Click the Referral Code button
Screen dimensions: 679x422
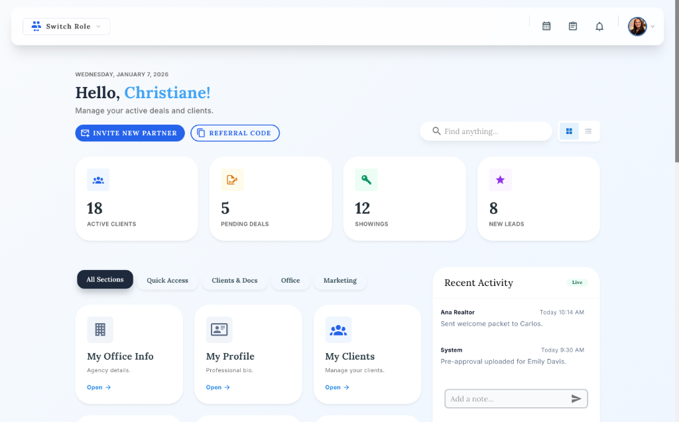[x=235, y=133]
